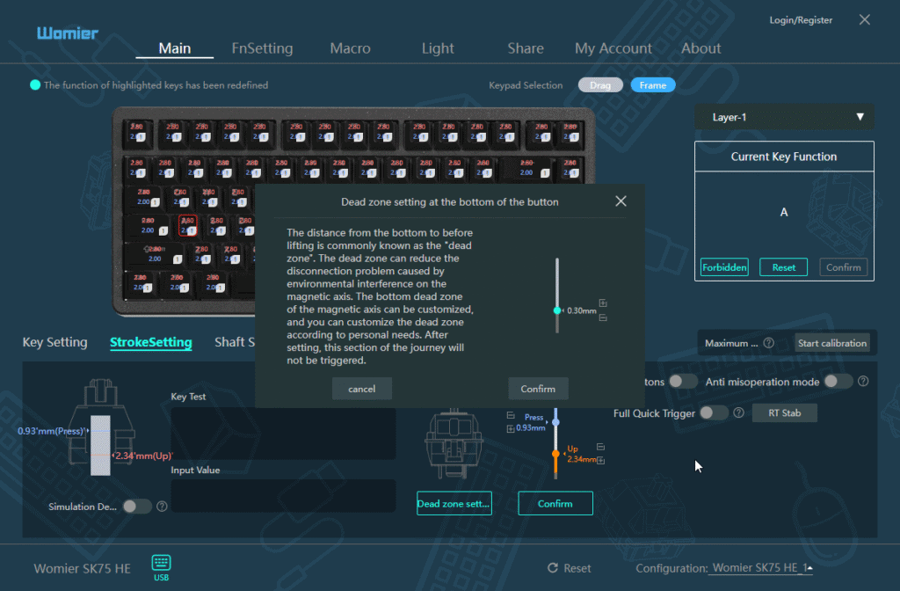This screenshot has height=591, width=900.
Task: Toggle the Simulation De... switch
Action: click(x=137, y=506)
